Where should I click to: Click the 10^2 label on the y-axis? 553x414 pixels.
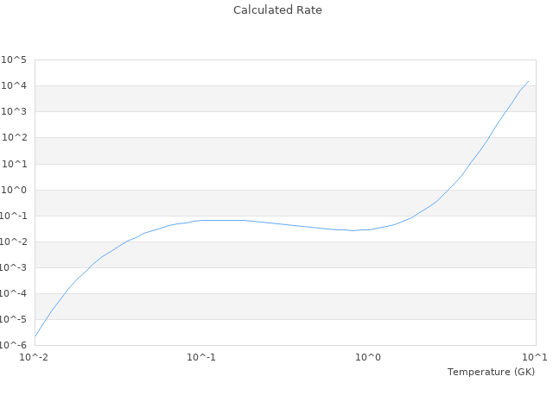14,138
